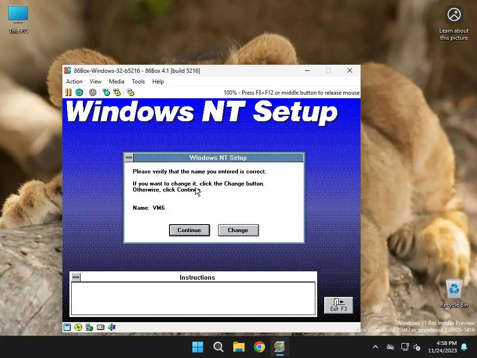Viewport: 477px width, 358px height.
Task: Click the gray ACPI shutdown power icon
Action: [93, 92]
